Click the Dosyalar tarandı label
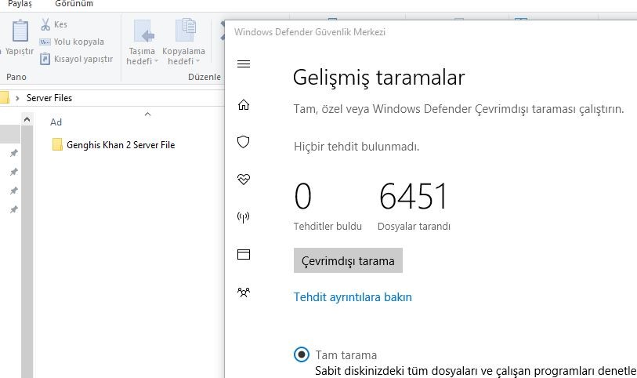637x378 pixels. pyautogui.click(x=414, y=227)
